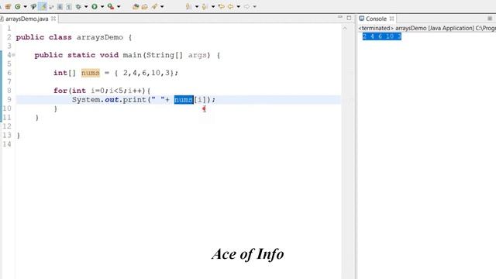The width and height of the screenshot is (496, 279).
Task: Open the Search dropdown arrow
Action: [162, 6]
